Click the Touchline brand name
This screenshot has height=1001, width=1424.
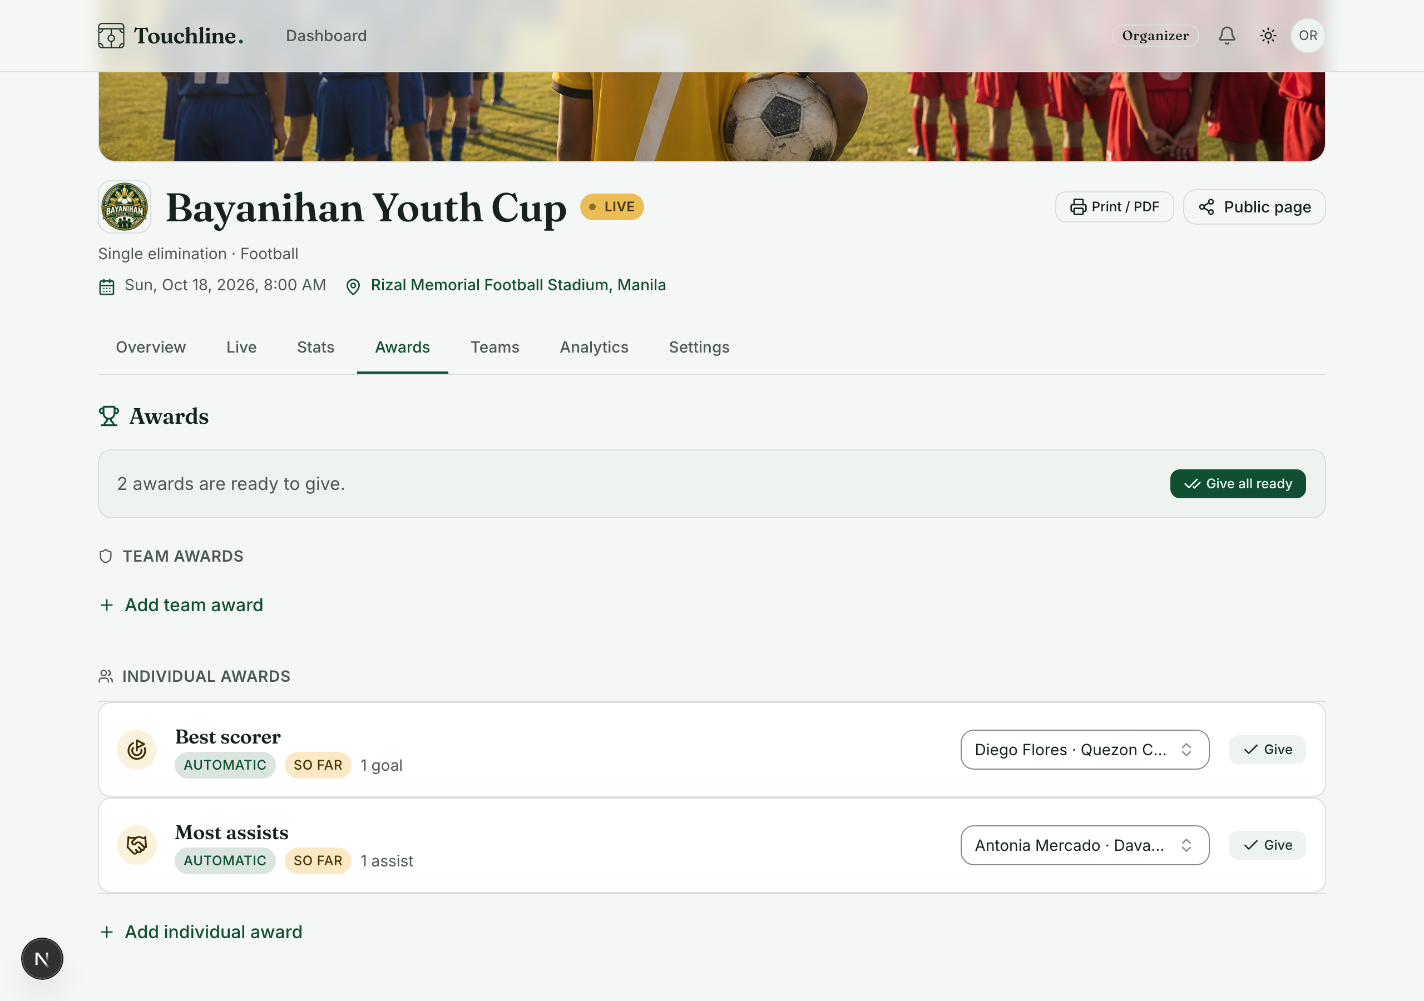coord(189,36)
